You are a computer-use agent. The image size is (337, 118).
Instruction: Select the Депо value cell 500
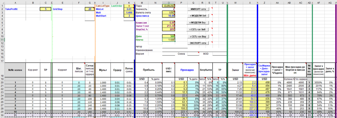[x=168, y=36]
